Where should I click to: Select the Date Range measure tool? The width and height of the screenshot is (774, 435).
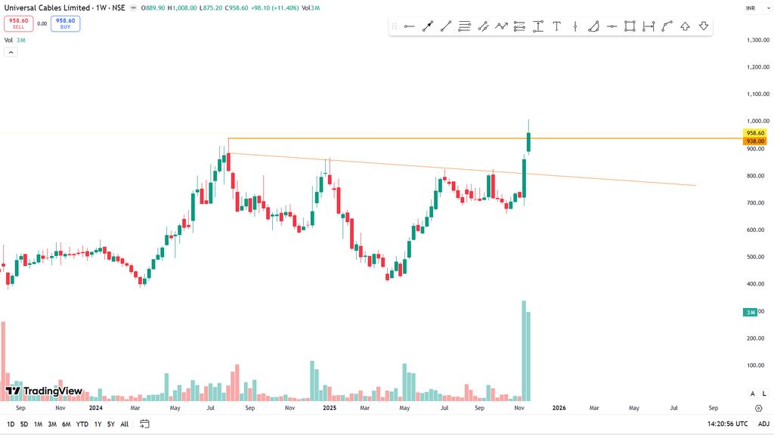coord(648,26)
